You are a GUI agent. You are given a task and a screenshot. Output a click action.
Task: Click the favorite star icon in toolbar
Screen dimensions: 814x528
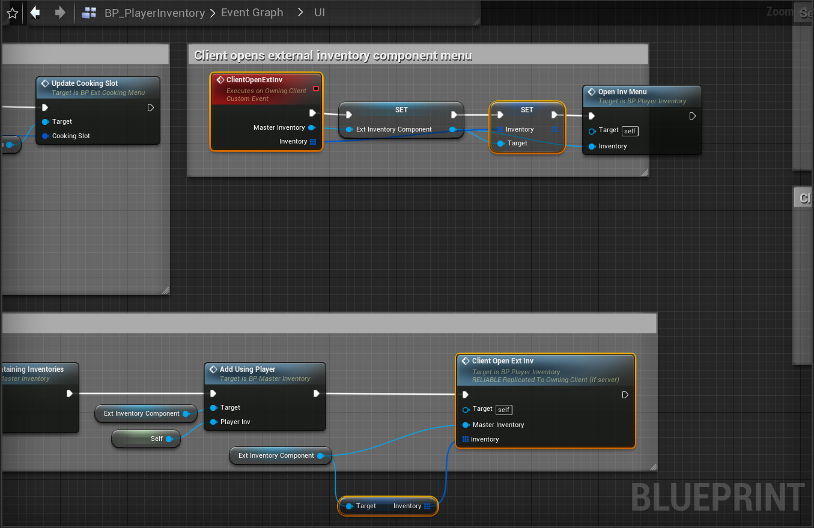coord(12,13)
